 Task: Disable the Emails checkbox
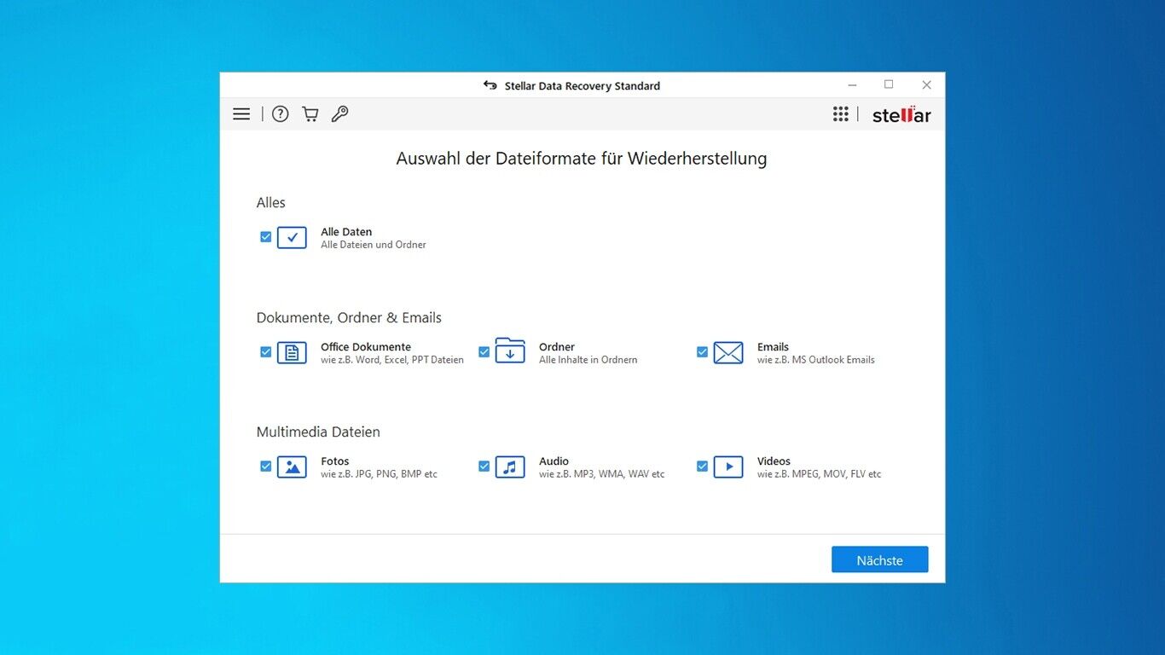pyautogui.click(x=703, y=352)
